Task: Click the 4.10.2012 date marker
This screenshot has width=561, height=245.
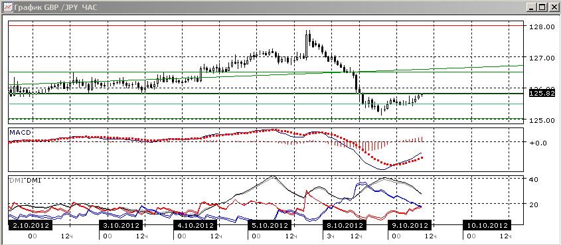Action: 195,225
